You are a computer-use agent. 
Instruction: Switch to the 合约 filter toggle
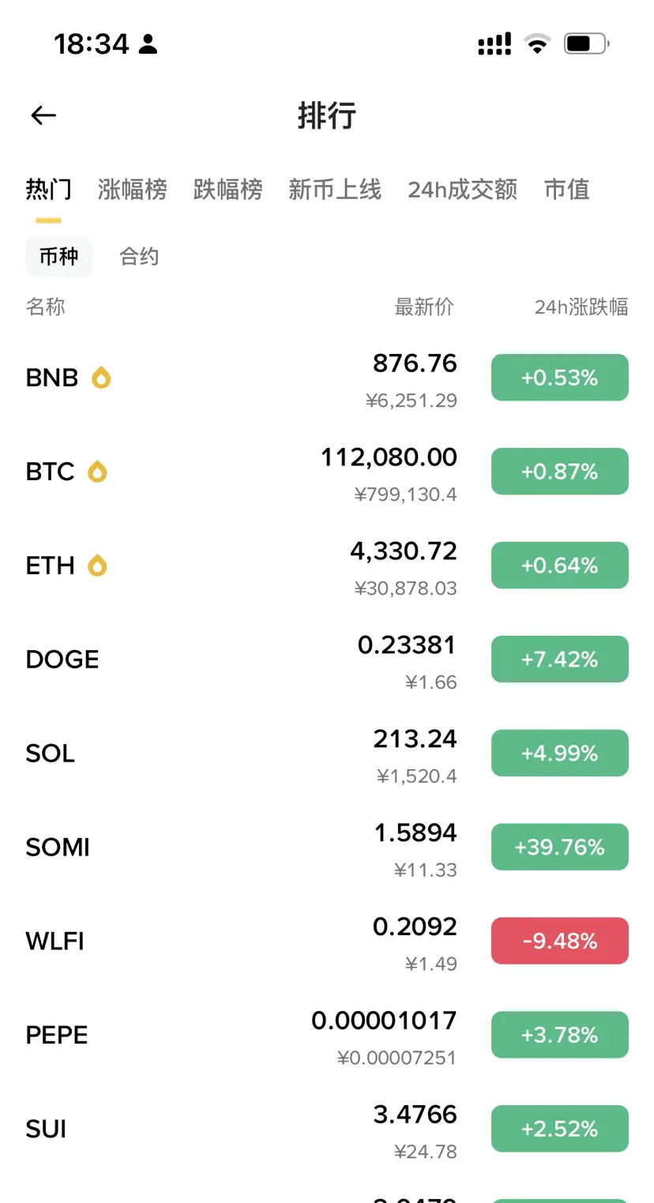point(139,257)
